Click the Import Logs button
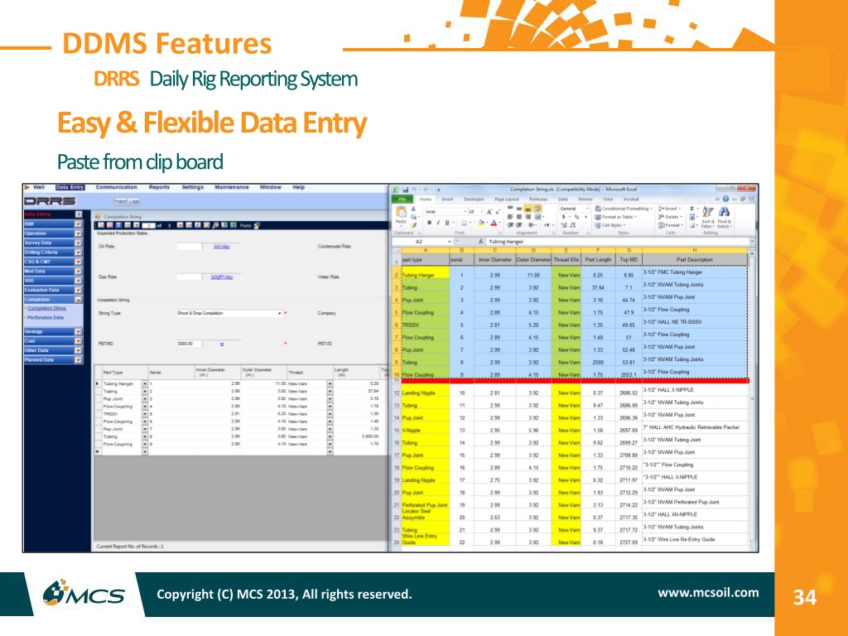 click(127, 201)
